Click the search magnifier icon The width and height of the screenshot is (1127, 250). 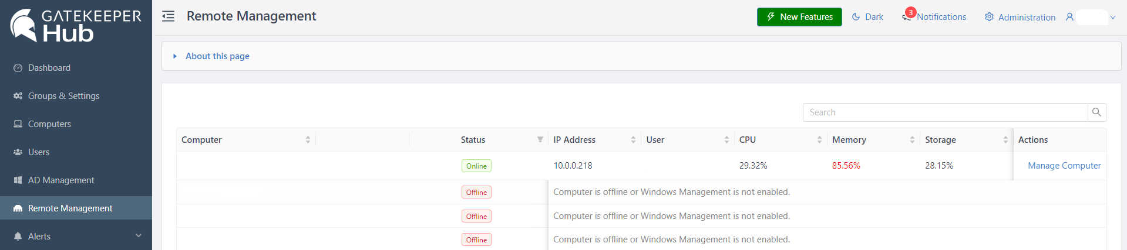pos(1096,112)
